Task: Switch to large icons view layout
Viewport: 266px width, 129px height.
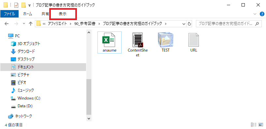Action: [261, 125]
